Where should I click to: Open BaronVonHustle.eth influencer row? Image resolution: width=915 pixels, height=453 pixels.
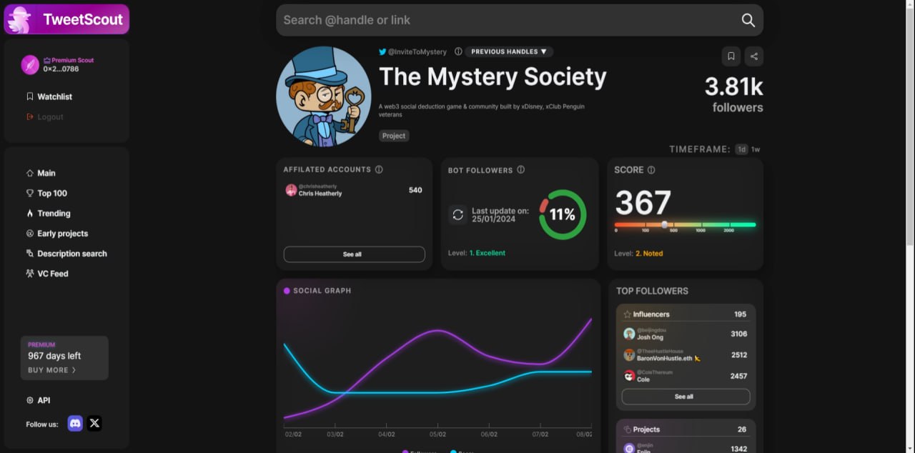686,355
